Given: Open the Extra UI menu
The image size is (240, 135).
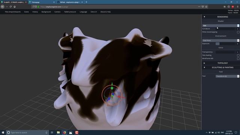Looking at the screenshot, I should 94,12.
